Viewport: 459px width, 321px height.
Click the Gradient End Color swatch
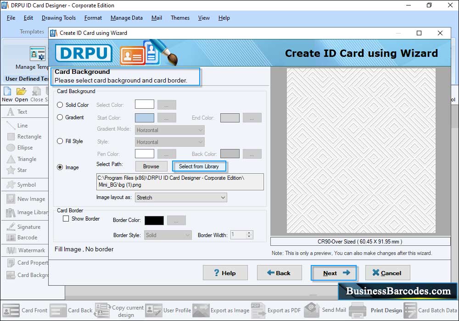[230, 118]
